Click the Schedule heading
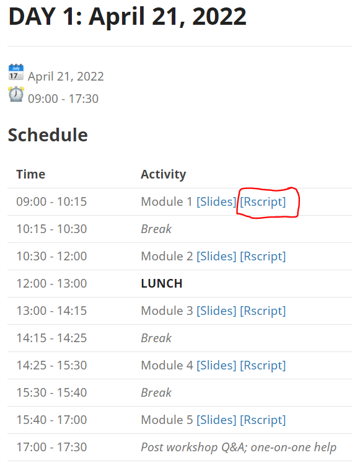The height and width of the screenshot is (468, 352). click(x=48, y=135)
